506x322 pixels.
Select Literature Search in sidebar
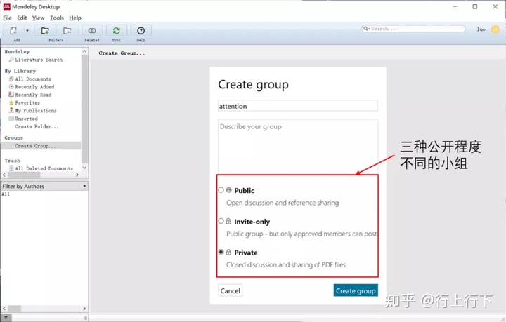point(39,60)
